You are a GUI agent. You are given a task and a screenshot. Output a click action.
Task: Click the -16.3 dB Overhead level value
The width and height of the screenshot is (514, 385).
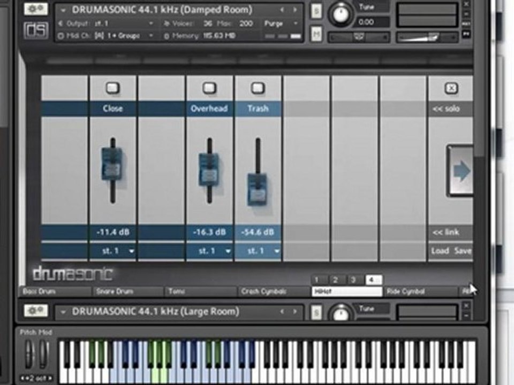point(209,232)
